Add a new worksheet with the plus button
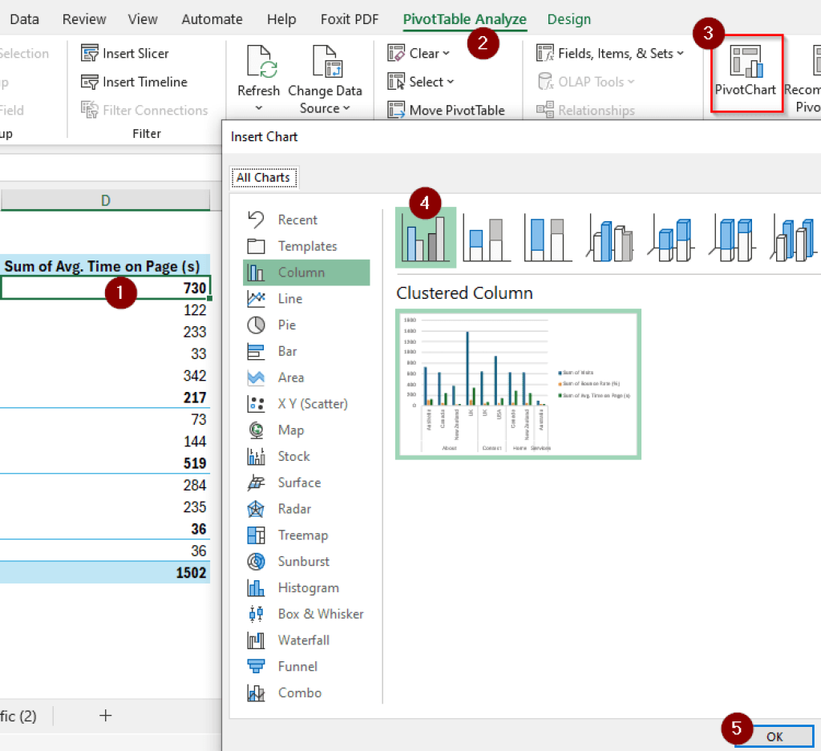The image size is (821, 751). (x=105, y=717)
